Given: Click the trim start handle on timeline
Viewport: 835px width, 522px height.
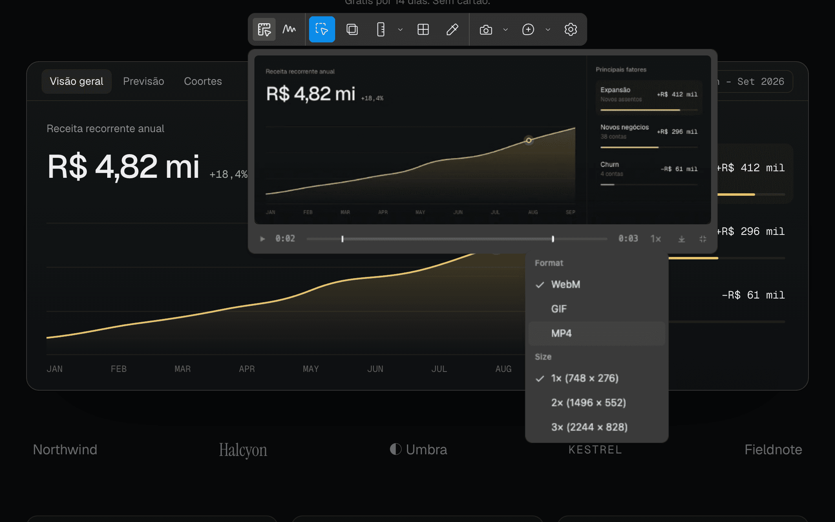Looking at the screenshot, I should [x=342, y=239].
